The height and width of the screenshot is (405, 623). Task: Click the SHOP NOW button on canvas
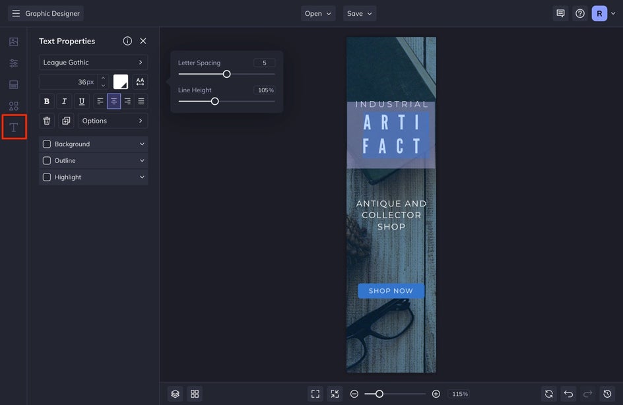(x=391, y=291)
